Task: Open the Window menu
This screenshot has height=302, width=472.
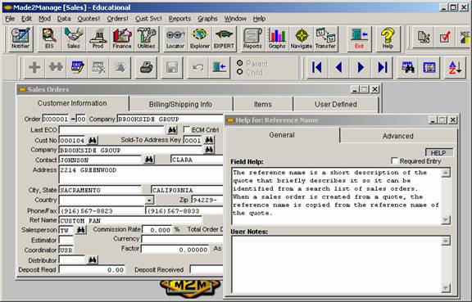Action: coord(235,19)
